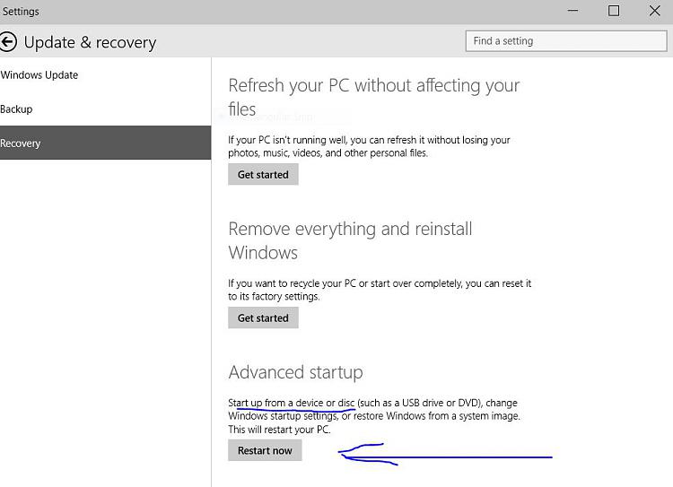The image size is (673, 487).
Task: Open the Backup section
Action: coord(16,109)
